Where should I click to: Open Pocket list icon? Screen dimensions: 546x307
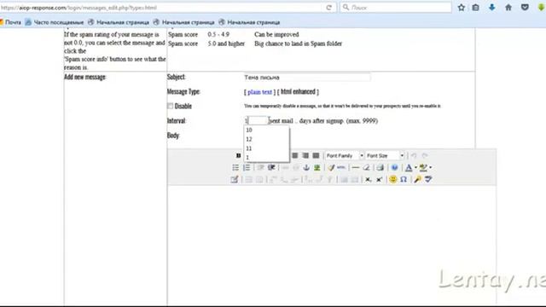point(525,8)
